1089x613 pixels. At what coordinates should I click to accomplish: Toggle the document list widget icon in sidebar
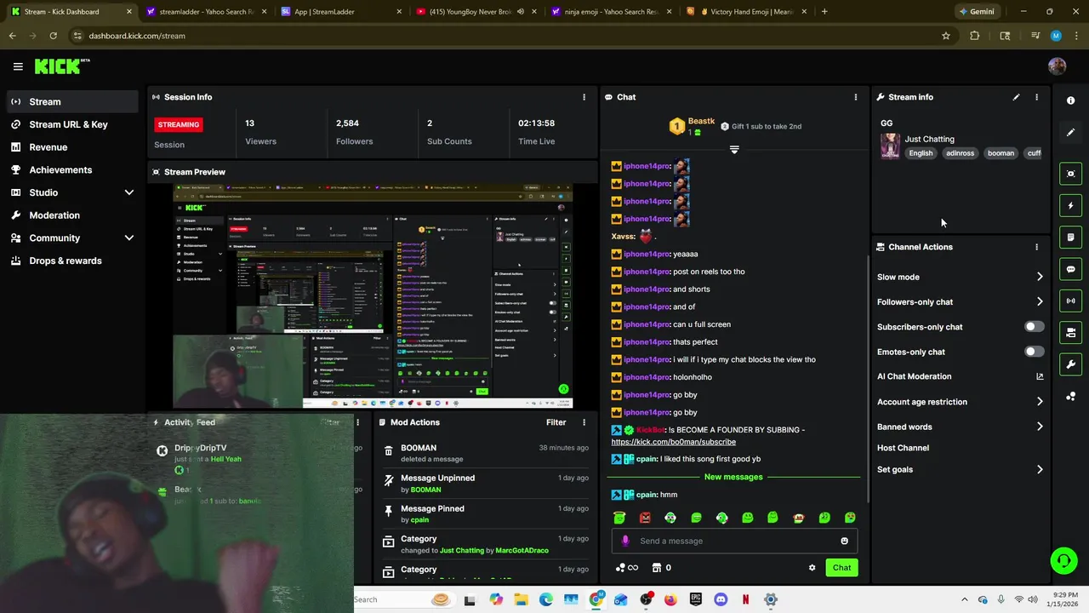pos(1070,237)
